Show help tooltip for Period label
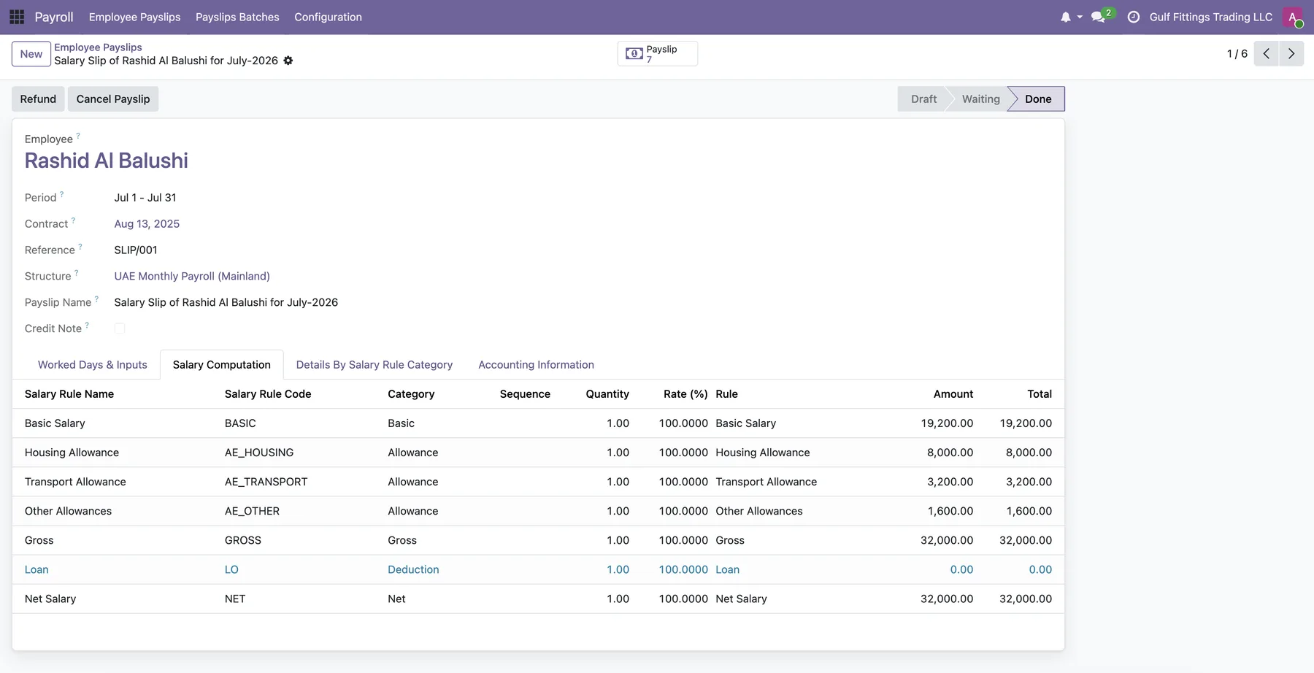Screen dimensions: 1314x673 coord(62,194)
